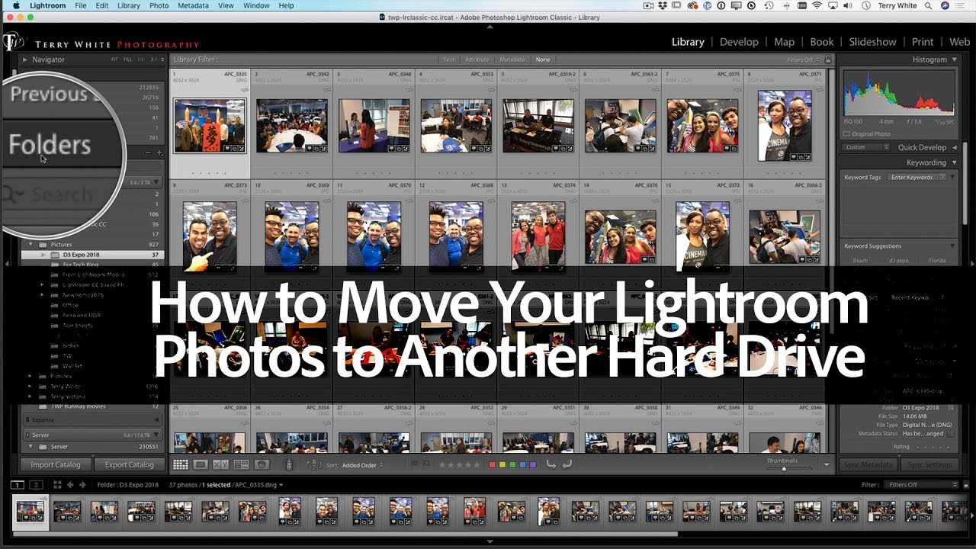Go forward with the filmstrip right arrow

coord(82,485)
